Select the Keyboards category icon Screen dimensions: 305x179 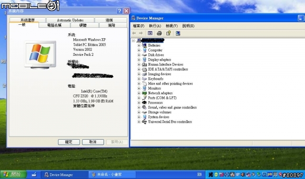[x=144, y=79]
